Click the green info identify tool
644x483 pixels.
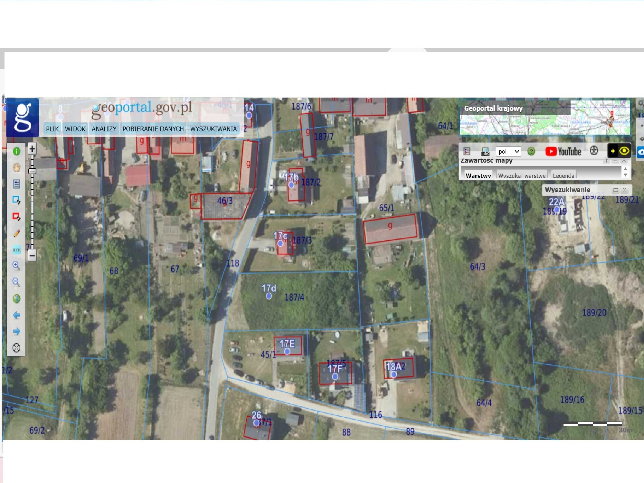tap(16, 151)
